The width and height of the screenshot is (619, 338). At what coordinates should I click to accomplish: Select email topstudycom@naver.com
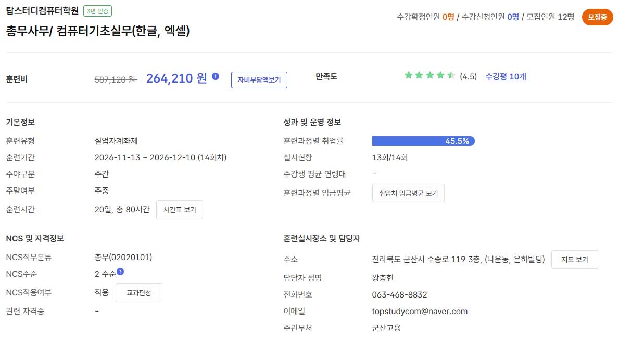(420, 311)
